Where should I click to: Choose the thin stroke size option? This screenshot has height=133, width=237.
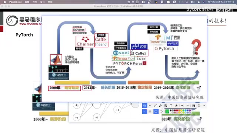click(145, 112)
